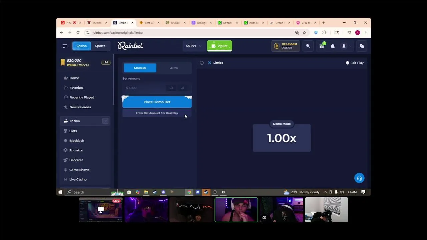Screen dimensions: 427x240
Task: Click the Game Shows icon in sidebar
Action: tap(66, 170)
